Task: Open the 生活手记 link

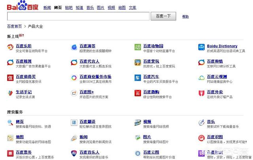Action: (24, 92)
